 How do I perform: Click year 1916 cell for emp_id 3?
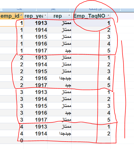point(36,113)
